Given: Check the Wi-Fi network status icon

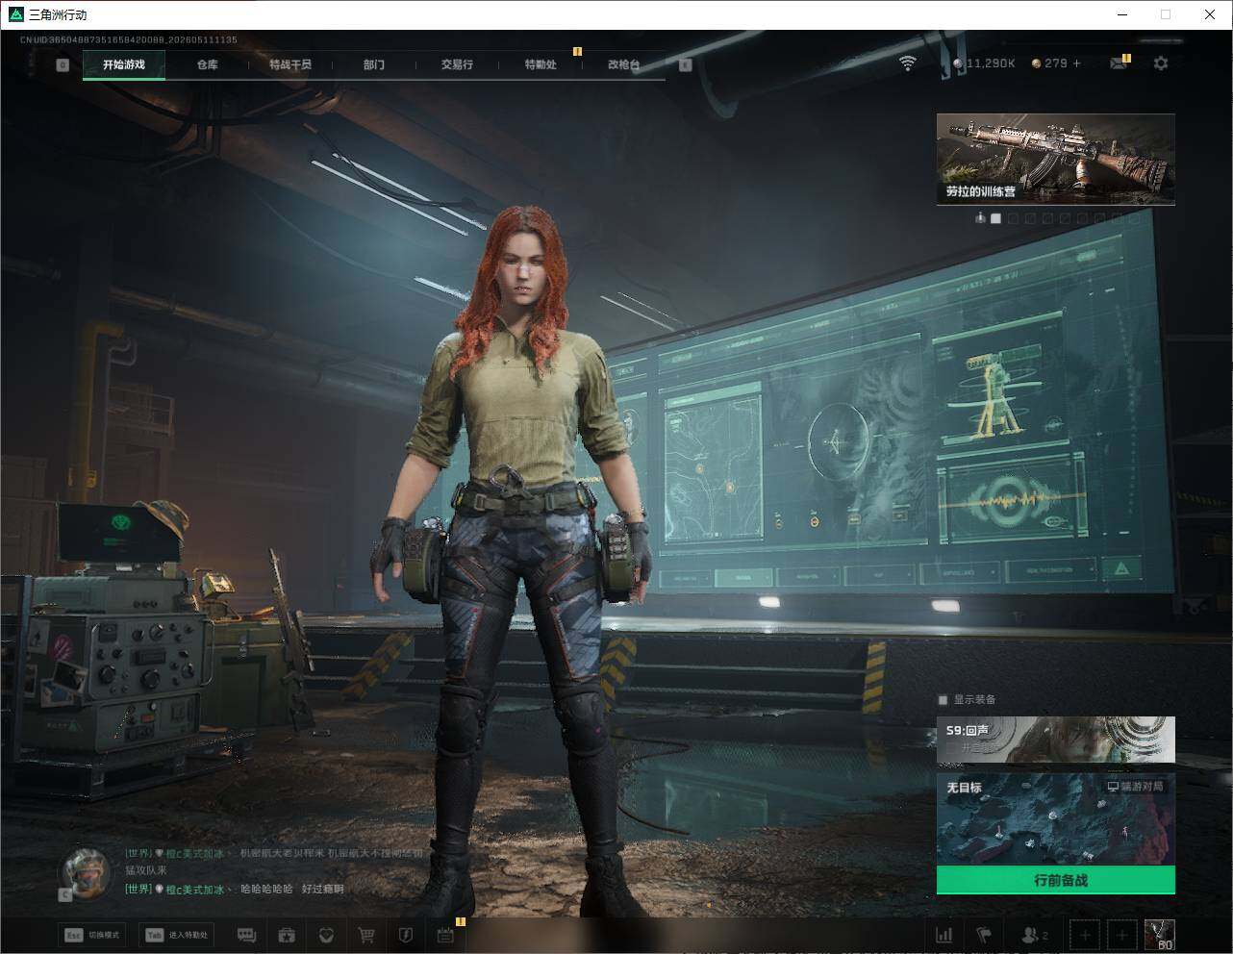Looking at the screenshot, I should point(908,63).
